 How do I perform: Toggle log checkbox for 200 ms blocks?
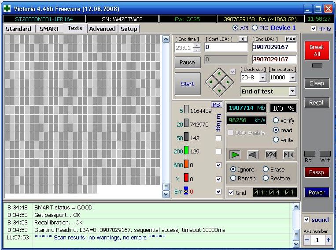[x=218, y=152]
